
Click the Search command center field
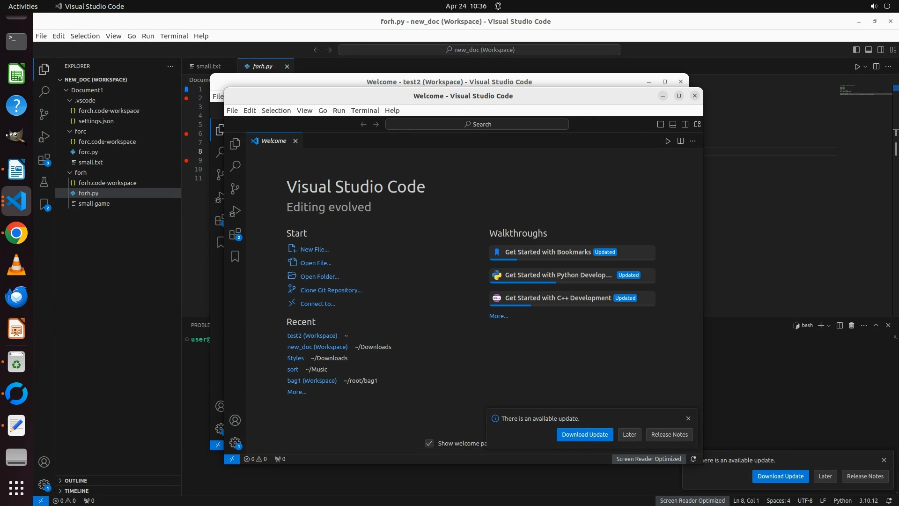(x=477, y=124)
